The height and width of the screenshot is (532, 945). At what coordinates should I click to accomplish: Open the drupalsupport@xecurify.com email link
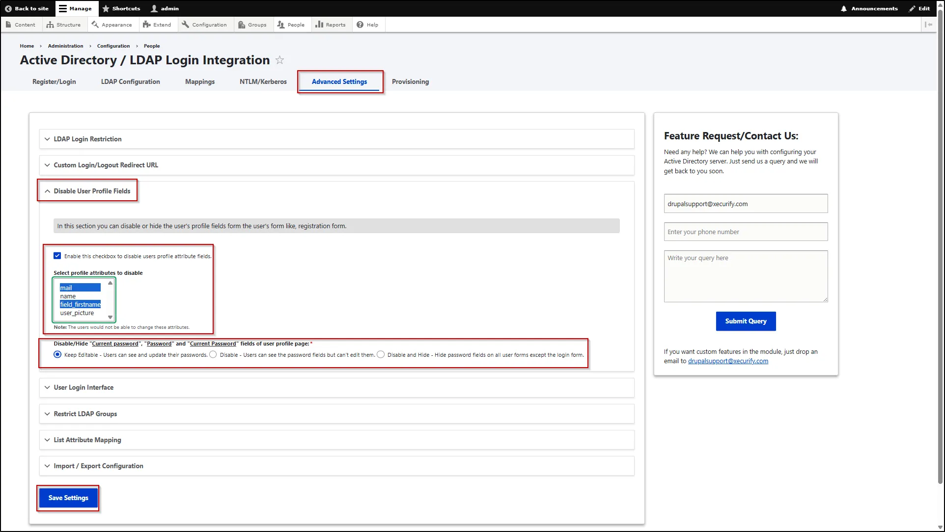tap(728, 361)
